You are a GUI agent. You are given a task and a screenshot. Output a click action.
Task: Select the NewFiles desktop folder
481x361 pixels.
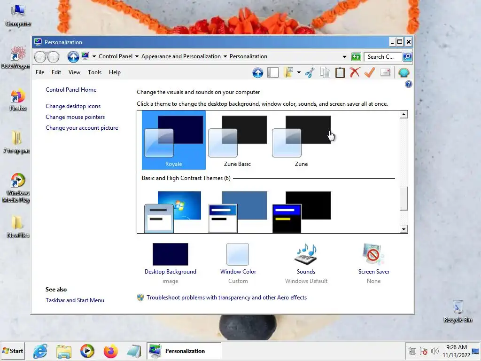tap(18, 227)
